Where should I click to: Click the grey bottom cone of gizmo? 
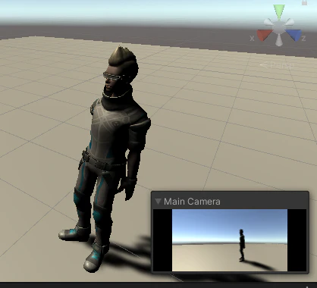point(279,40)
